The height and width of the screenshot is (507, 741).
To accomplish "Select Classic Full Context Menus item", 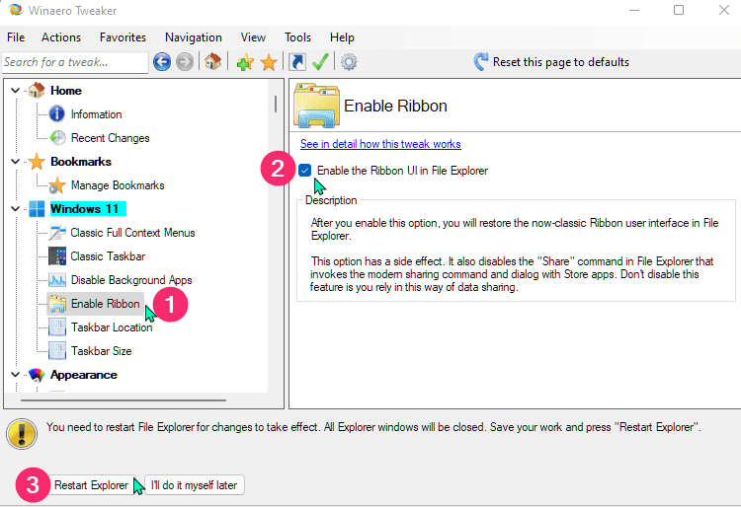I will pos(132,233).
